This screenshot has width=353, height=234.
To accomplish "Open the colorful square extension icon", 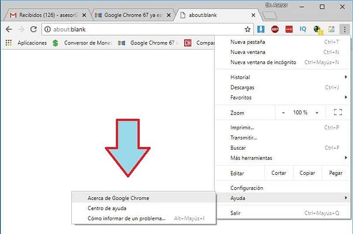I will 331,29.
